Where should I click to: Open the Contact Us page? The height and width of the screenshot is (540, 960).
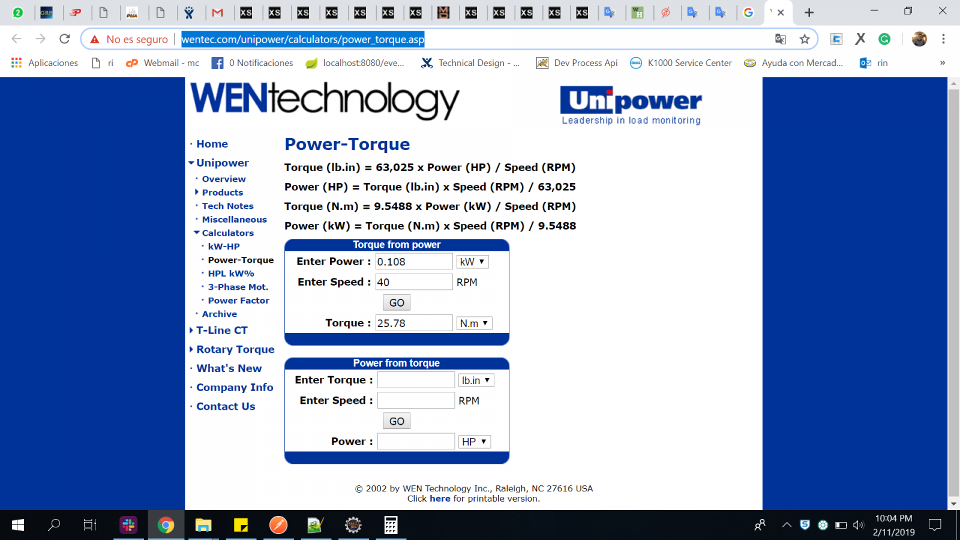pos(226,406)
